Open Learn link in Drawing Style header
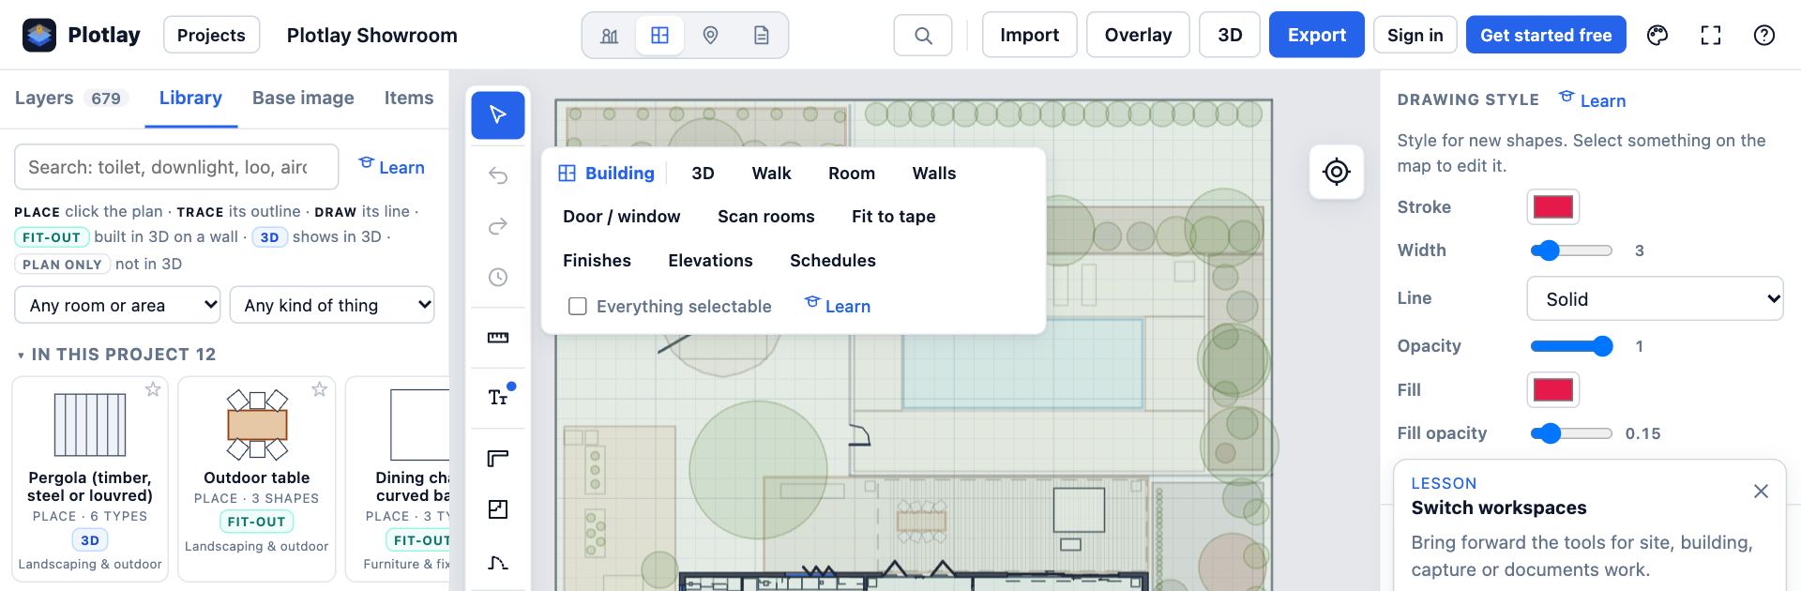1801x591 pixels. click(x=1593, y=99)
